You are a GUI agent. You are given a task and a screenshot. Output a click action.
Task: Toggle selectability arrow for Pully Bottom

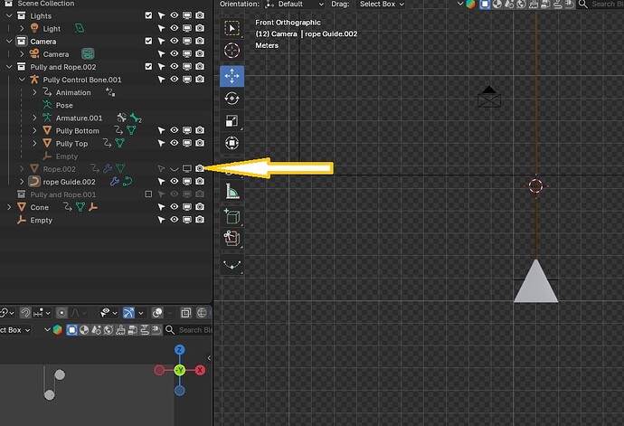coord(161,130)
